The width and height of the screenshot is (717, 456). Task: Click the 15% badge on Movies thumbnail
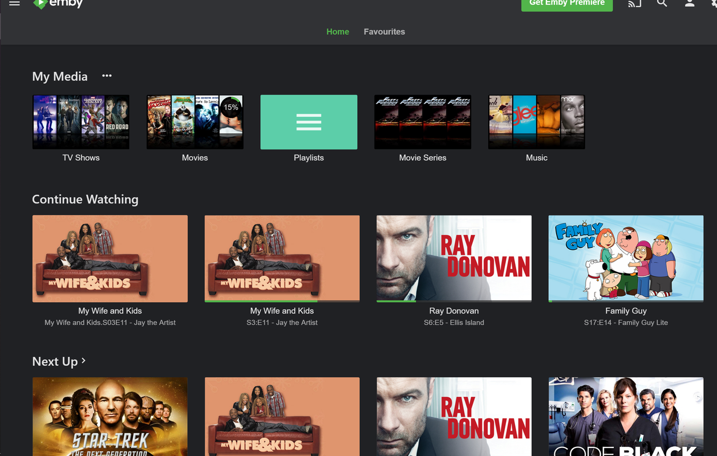point(231,107)
